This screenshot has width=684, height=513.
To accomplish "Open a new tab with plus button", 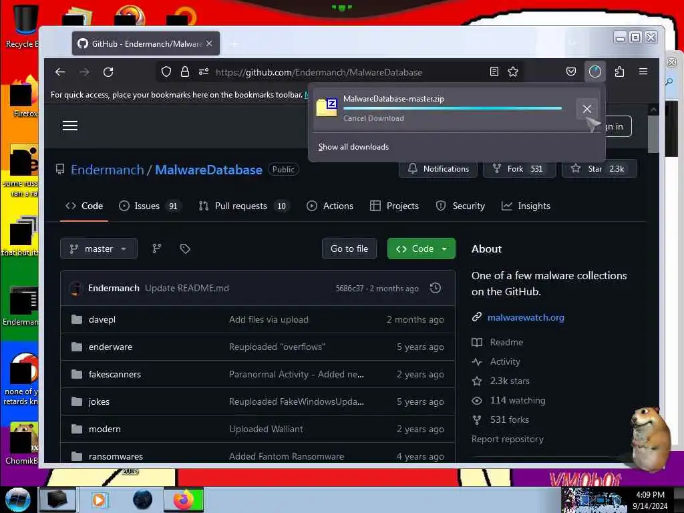I will (234, 43).
